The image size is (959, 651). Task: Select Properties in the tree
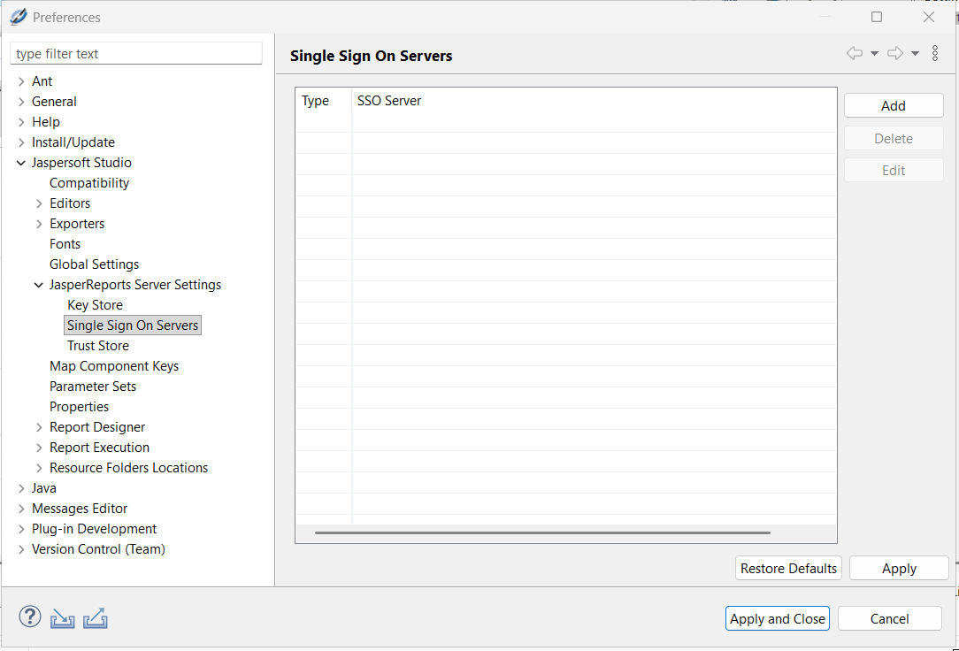79,407
